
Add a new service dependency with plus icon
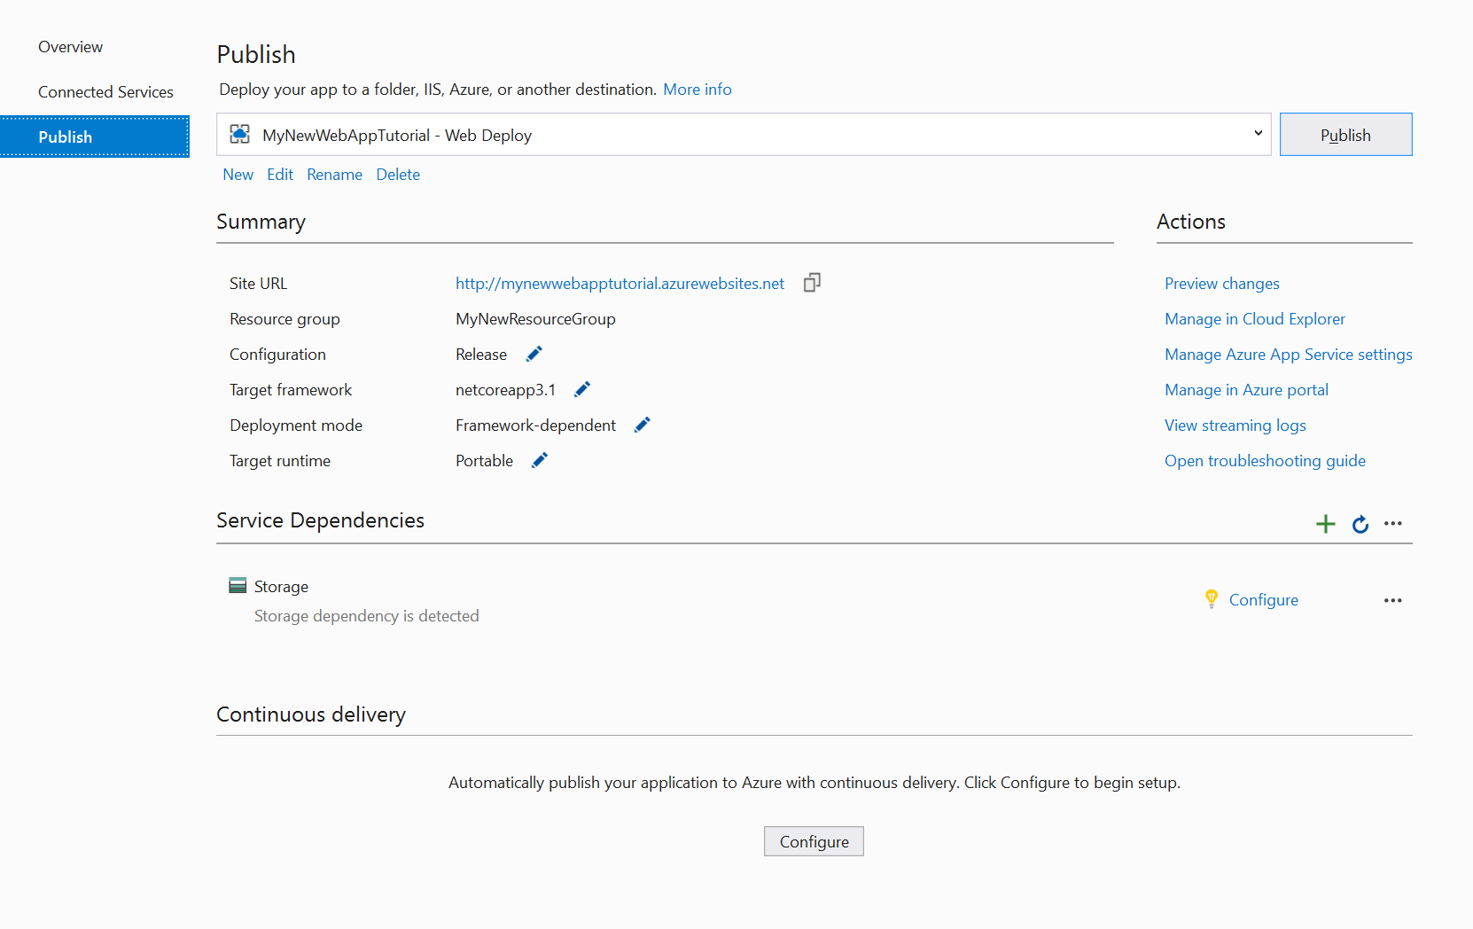(x=1325, y=523)
